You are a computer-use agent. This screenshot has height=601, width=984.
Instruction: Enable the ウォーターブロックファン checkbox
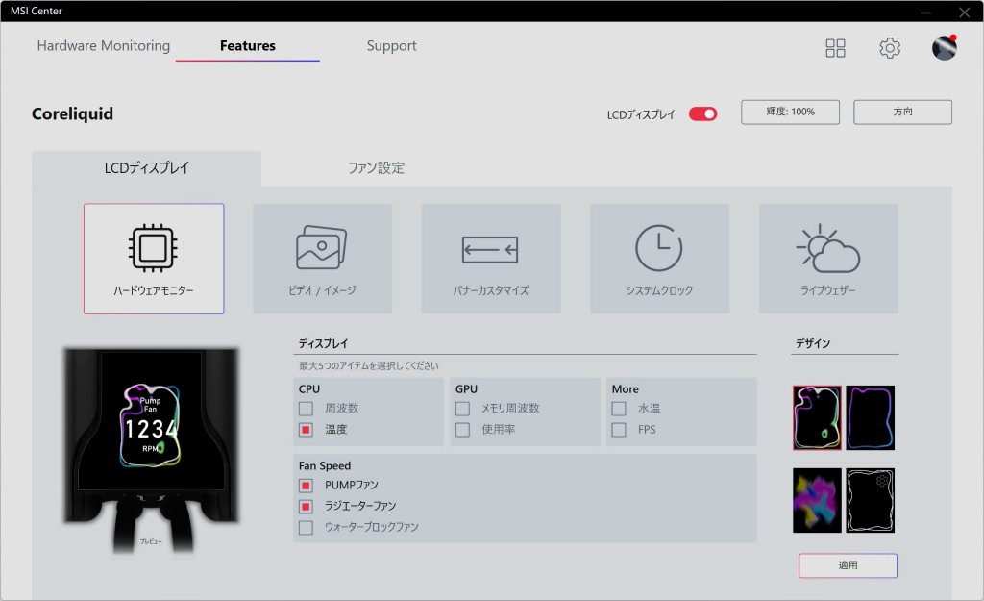[307, 527]
